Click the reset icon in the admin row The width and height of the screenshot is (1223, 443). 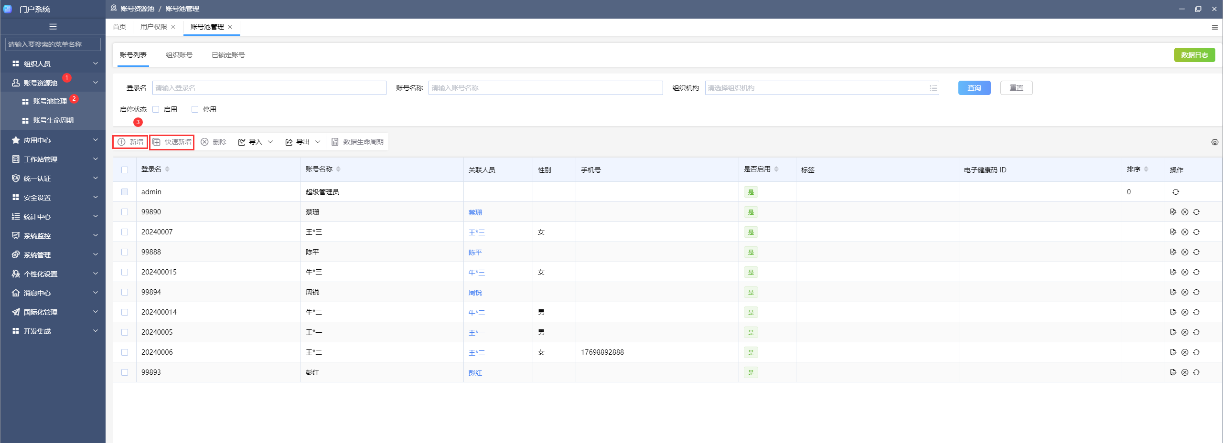pyautogui.click(x=1176, y=192)
